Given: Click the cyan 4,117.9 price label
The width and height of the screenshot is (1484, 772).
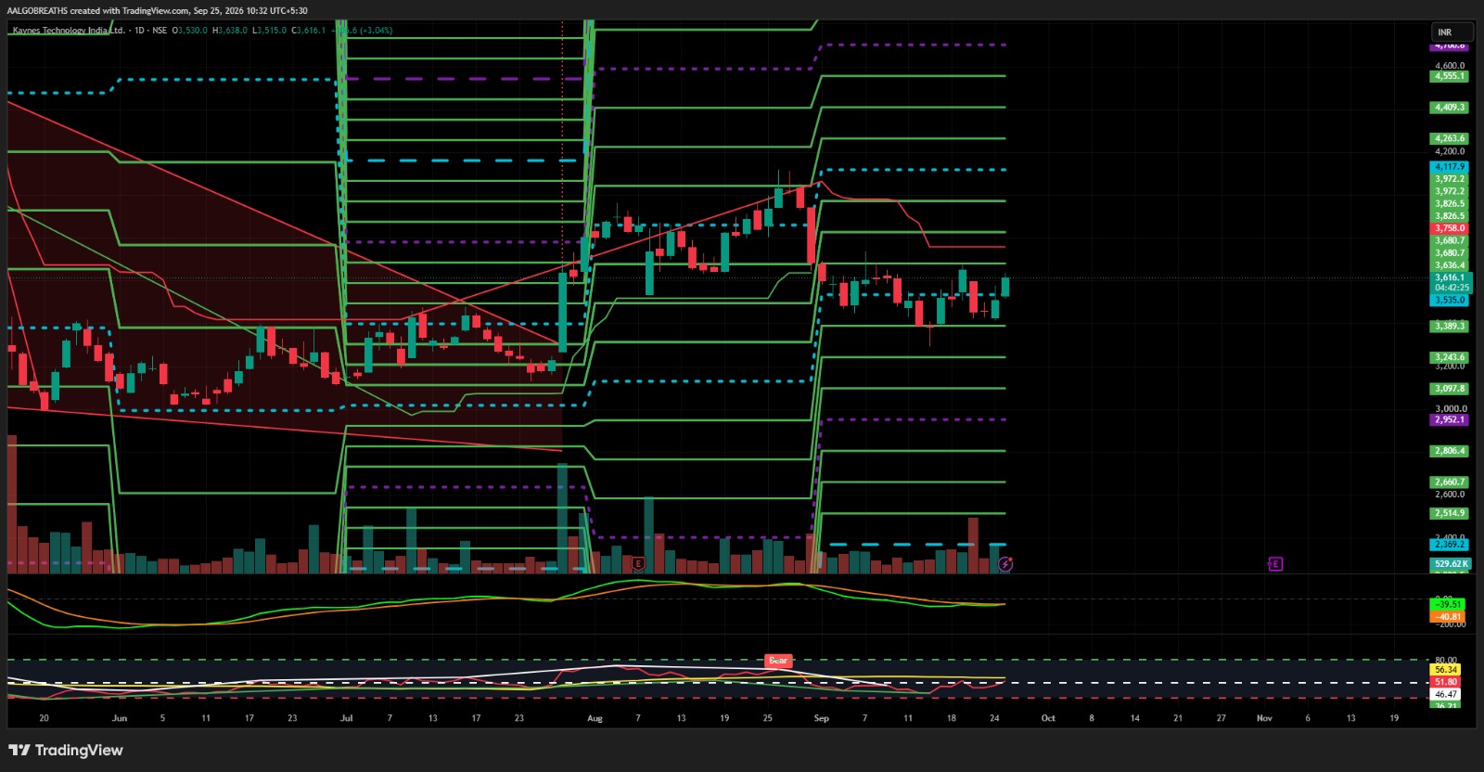Looking at the screenshot, I should coord(1450,167).
